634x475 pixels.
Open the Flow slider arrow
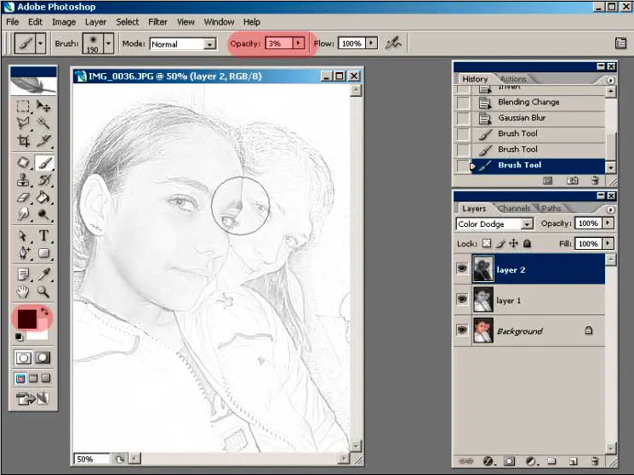tap(371, 42)
